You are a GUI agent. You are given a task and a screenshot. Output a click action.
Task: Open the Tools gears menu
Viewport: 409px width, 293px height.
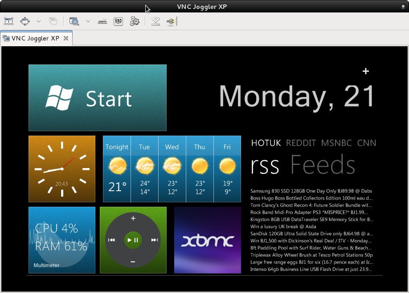click(x=135, y=21)
